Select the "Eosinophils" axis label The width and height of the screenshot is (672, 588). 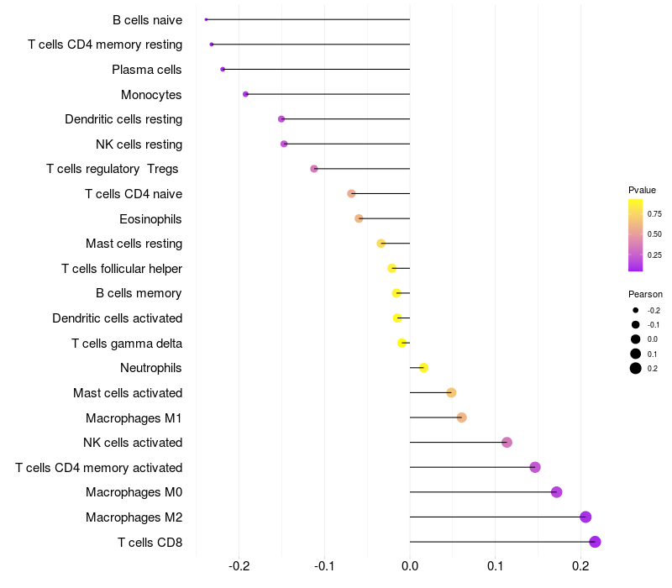pyautogui.click(x=151, y=219)
